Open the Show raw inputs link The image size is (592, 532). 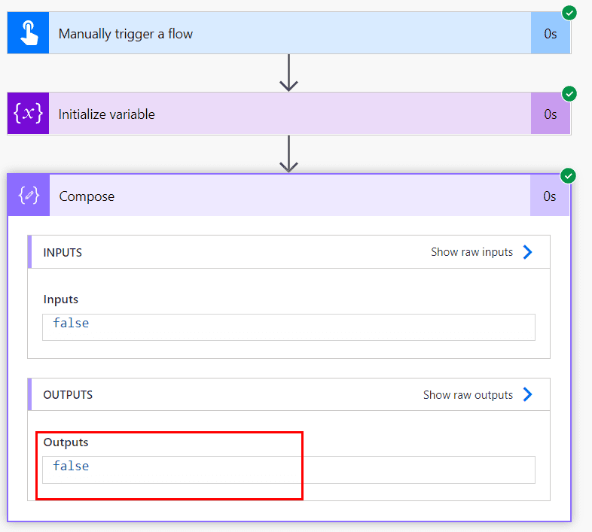pyautogui.click(x=472, y=252)
